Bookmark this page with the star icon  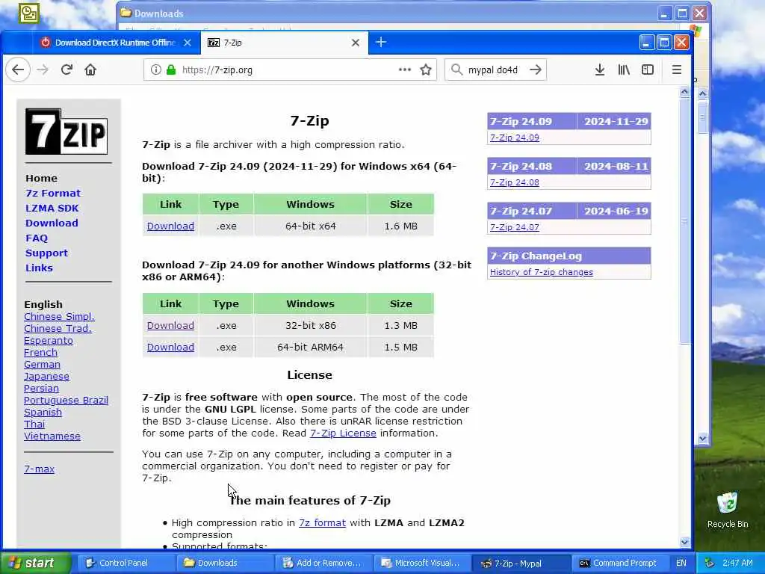click(x=426, y=70)
